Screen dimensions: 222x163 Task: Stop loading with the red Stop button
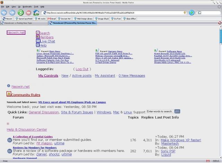(28, 13)
